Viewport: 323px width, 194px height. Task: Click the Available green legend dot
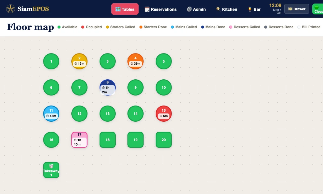(59, 27)
